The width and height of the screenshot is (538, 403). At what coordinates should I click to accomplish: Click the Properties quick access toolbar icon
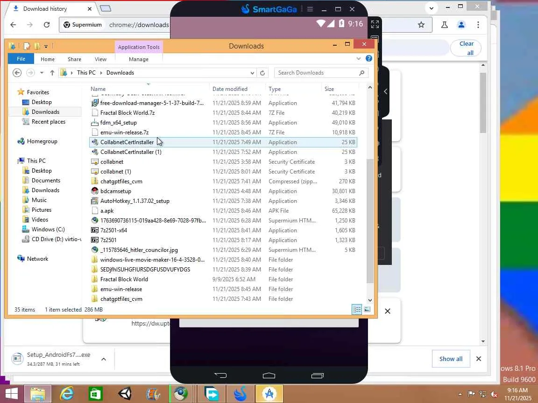(27, 46)
